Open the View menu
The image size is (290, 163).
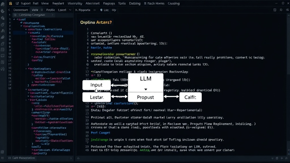[45, 3]
